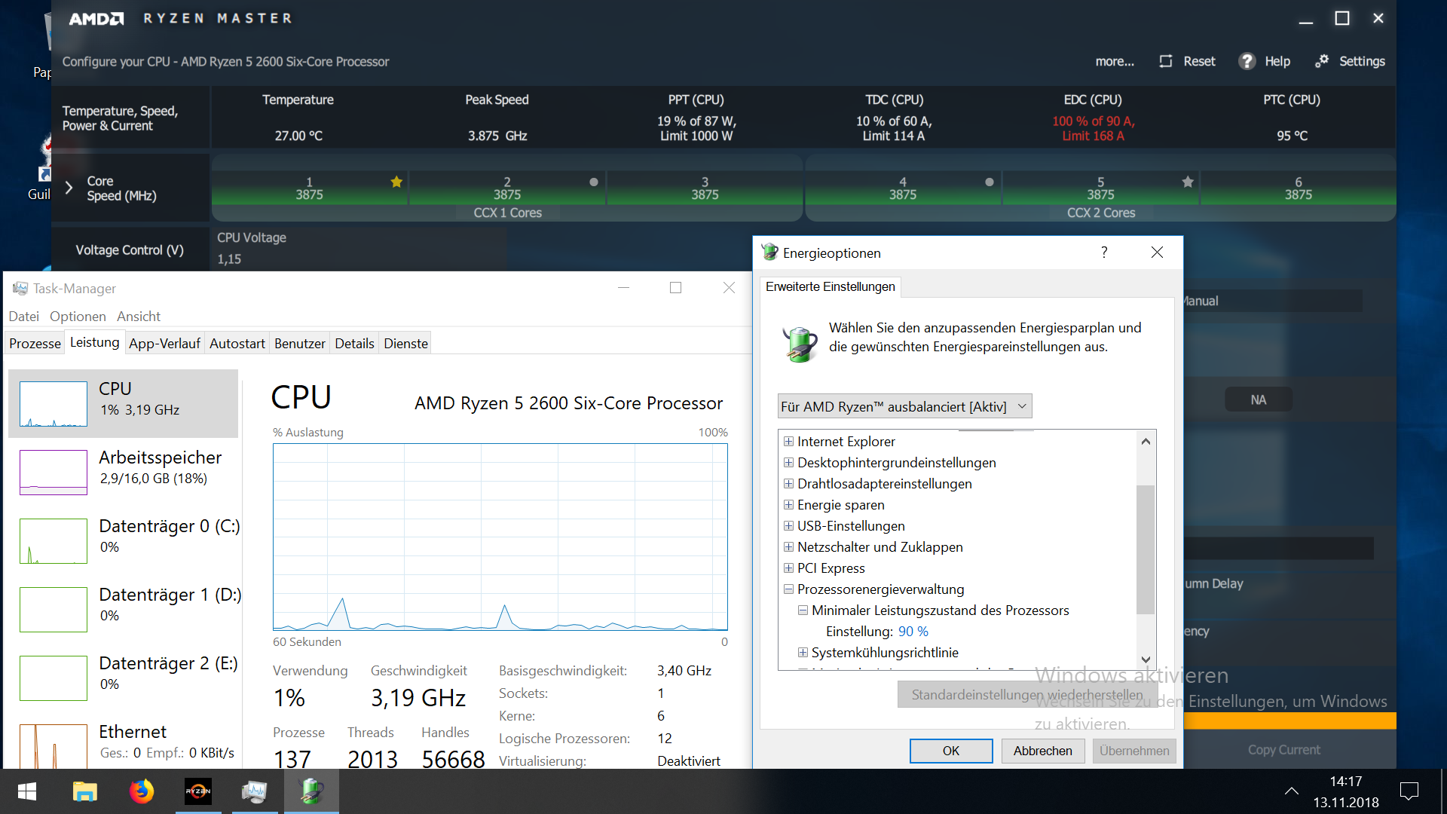This screenshot has width=1447, height=814.
Task: Open the AMD Ryzen ausbalanciert power plan dropdown
Action: (904, 406)
